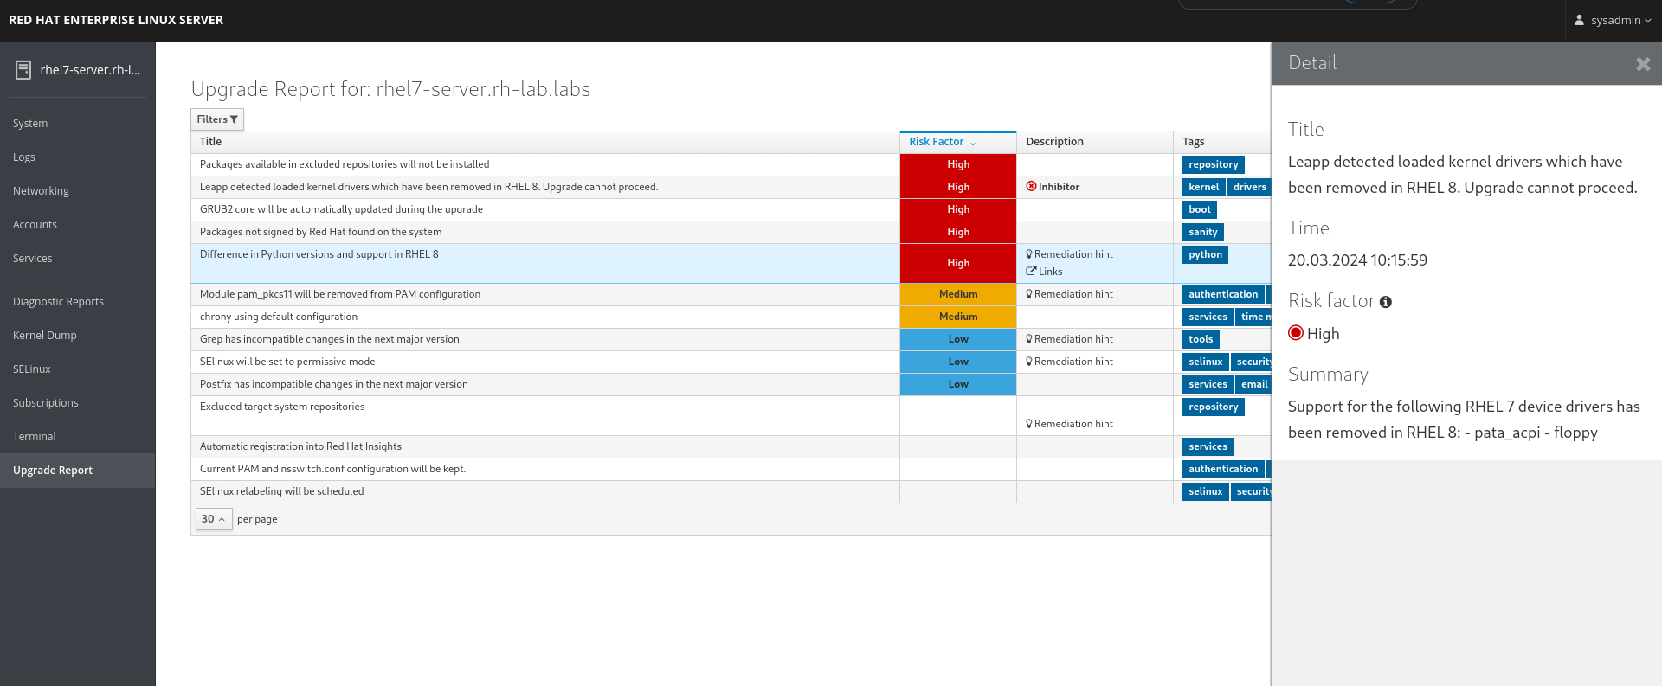Open Diagnostic Reports in sidebar
Screen dimensions: 1662x686
point(58,302)
